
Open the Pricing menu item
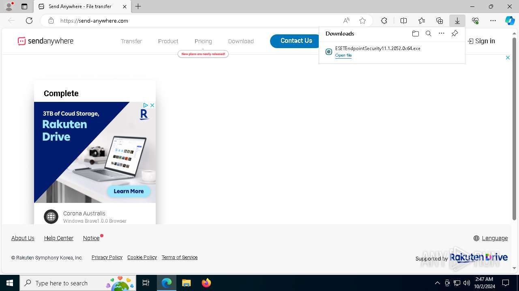203,41
